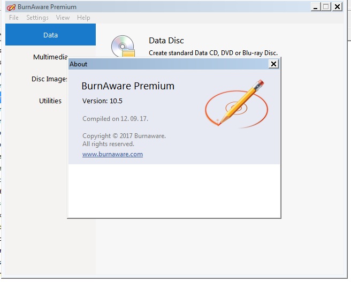Open the View menu

63,18
